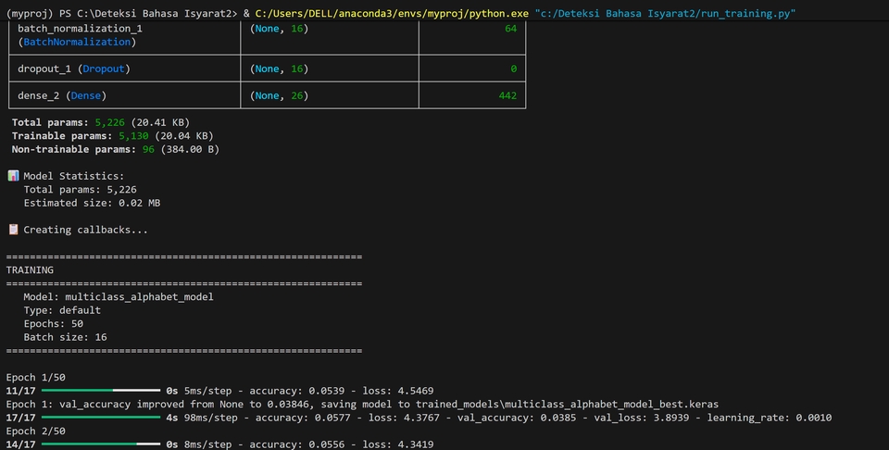Click the "Estimated size: 0.02 MB" line
This screenshot has width=889, height=450.
point(92,203)
